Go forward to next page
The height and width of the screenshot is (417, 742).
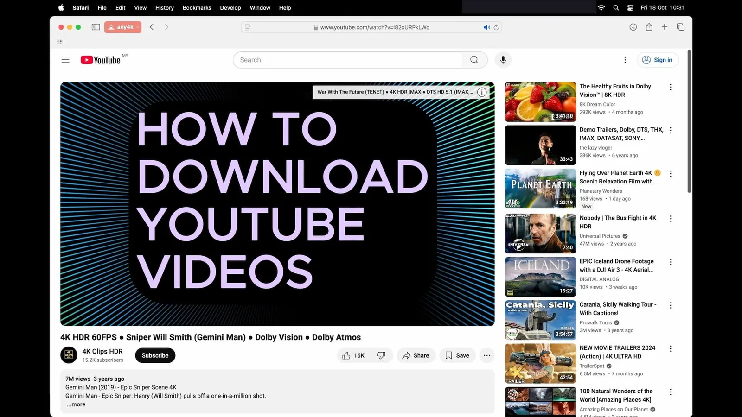[166, 27]
